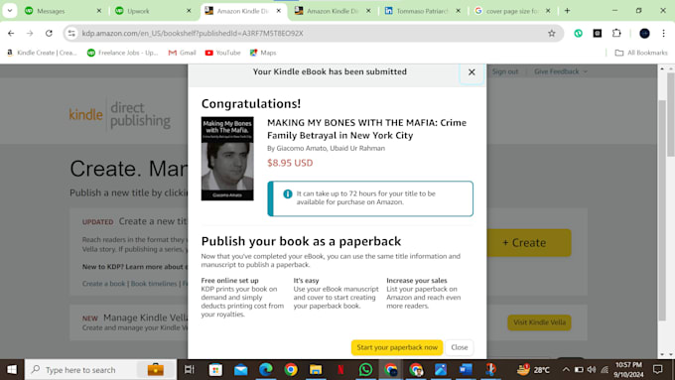Viewport: 675px width, 380px height.
Task: Open battery status icon in system tray
Action: coord(579,370)
